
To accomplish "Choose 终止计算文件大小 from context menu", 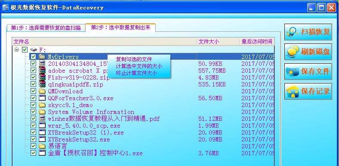I will 137,73.
